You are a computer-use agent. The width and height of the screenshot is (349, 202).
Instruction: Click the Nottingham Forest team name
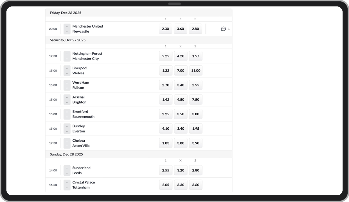pos(87,53)
